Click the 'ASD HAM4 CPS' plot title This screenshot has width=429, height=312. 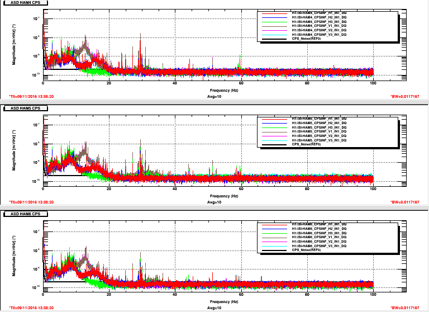click(x=25, y=2)
